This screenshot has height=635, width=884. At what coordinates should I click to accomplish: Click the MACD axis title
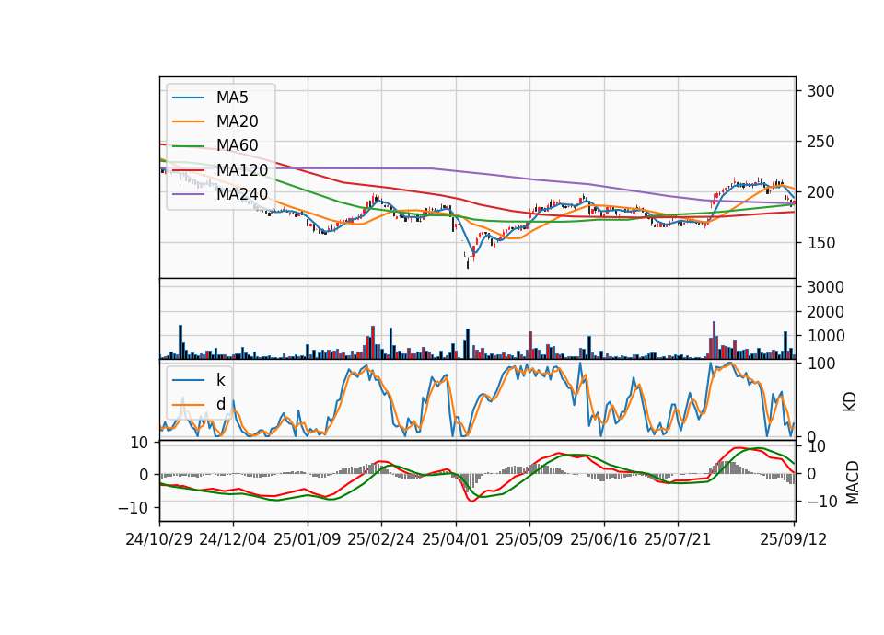coord(852,483)
